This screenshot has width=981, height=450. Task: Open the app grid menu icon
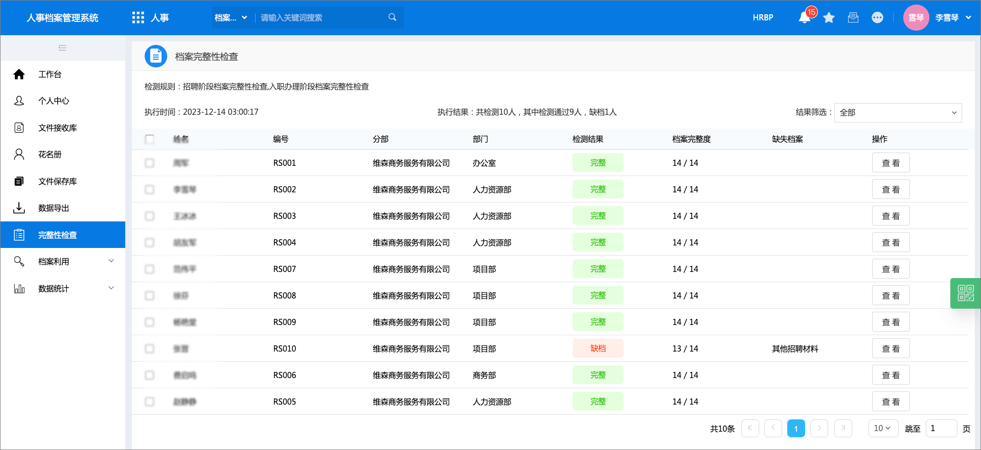[138, 18]
